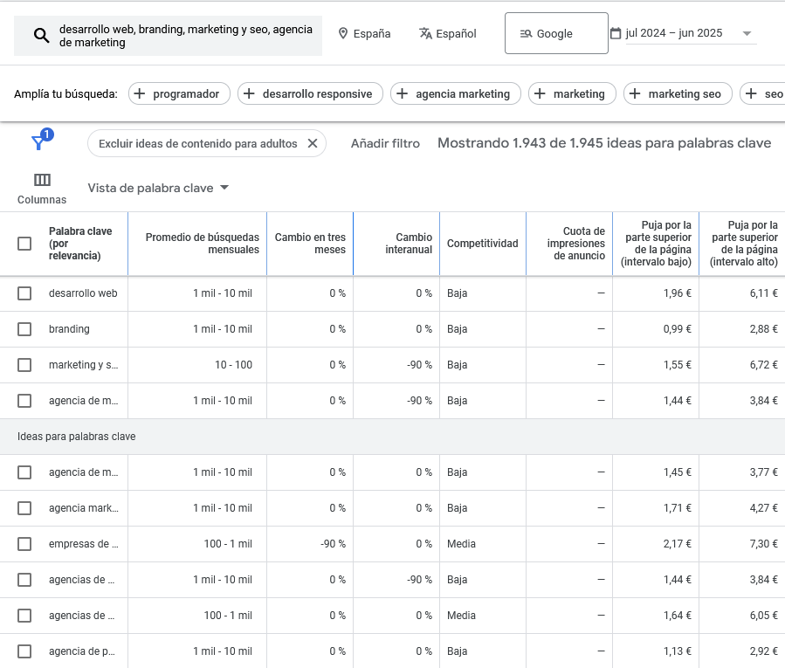The height and width of the screenshot is (668, 785).
Task: Check the 'agencia mark...' row checkbox
Action: pos(24,508)
